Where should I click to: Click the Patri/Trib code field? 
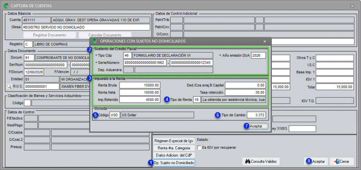point(176,20)
